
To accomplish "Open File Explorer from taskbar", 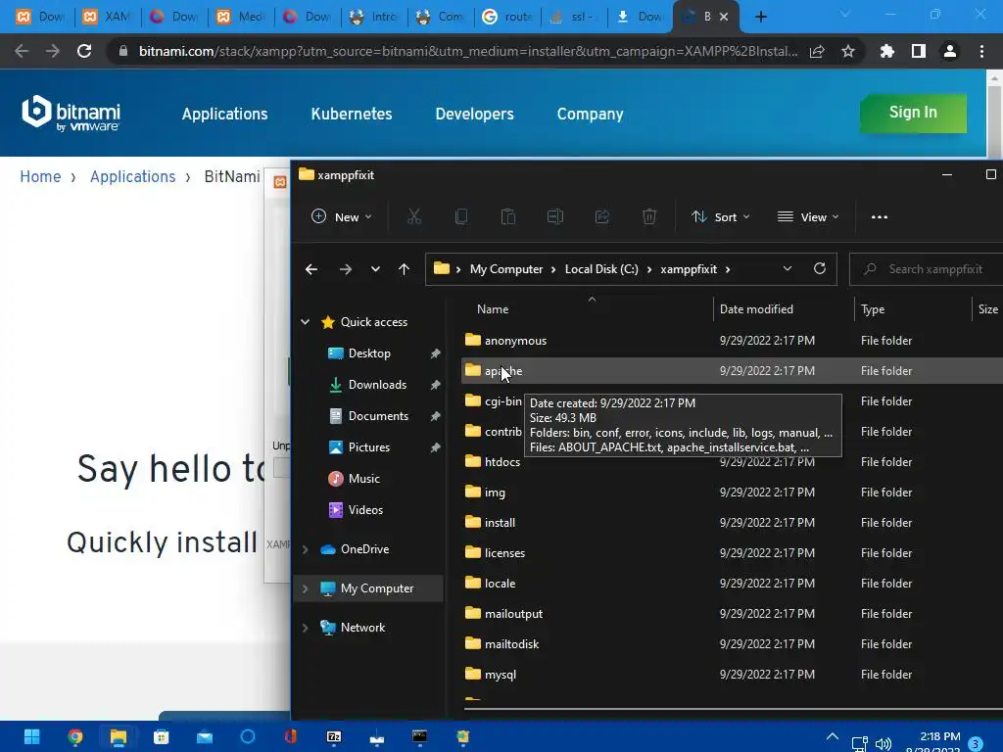I will click(119, 737).
